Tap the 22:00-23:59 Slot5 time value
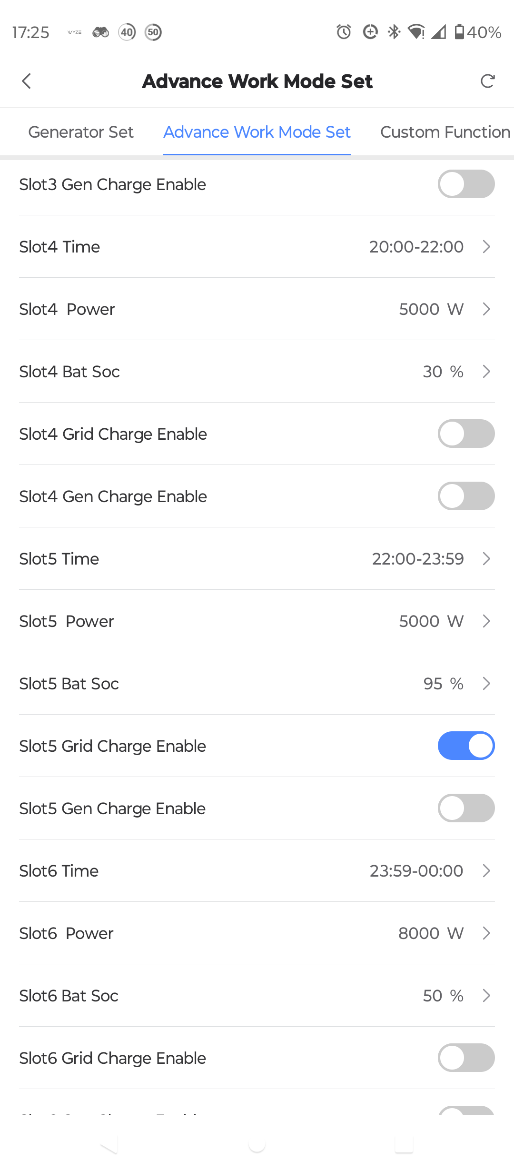The height and width of the screenshot is (1172, 514). tap(417, 559)
